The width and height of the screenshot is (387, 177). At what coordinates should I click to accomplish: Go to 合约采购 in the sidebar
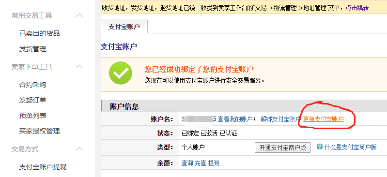click(32, 85)
